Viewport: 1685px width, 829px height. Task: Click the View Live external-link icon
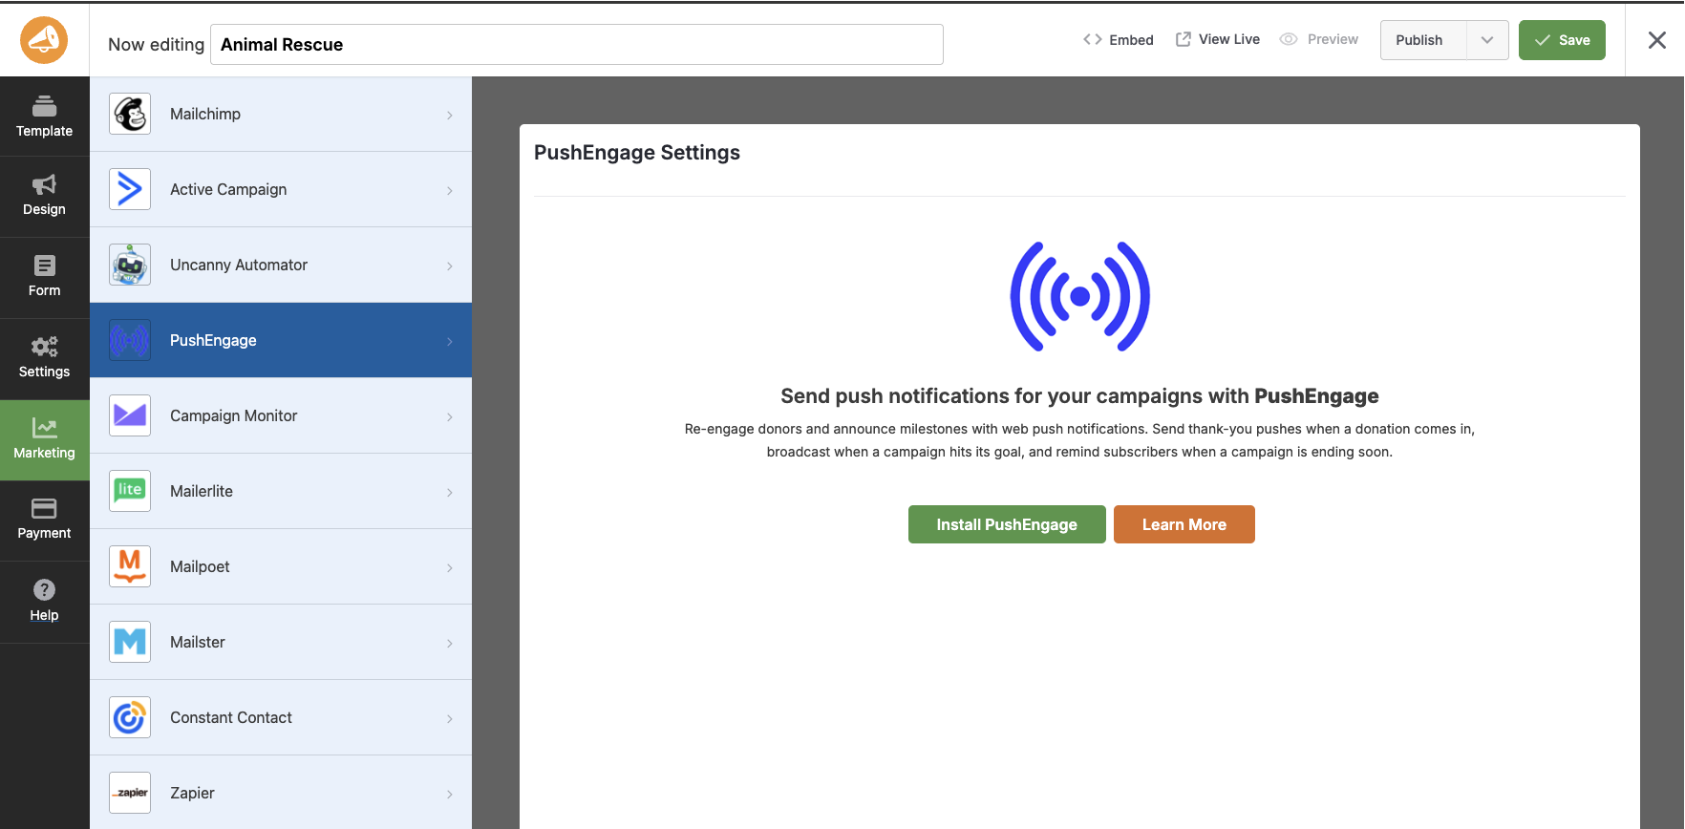(1184, 39)
